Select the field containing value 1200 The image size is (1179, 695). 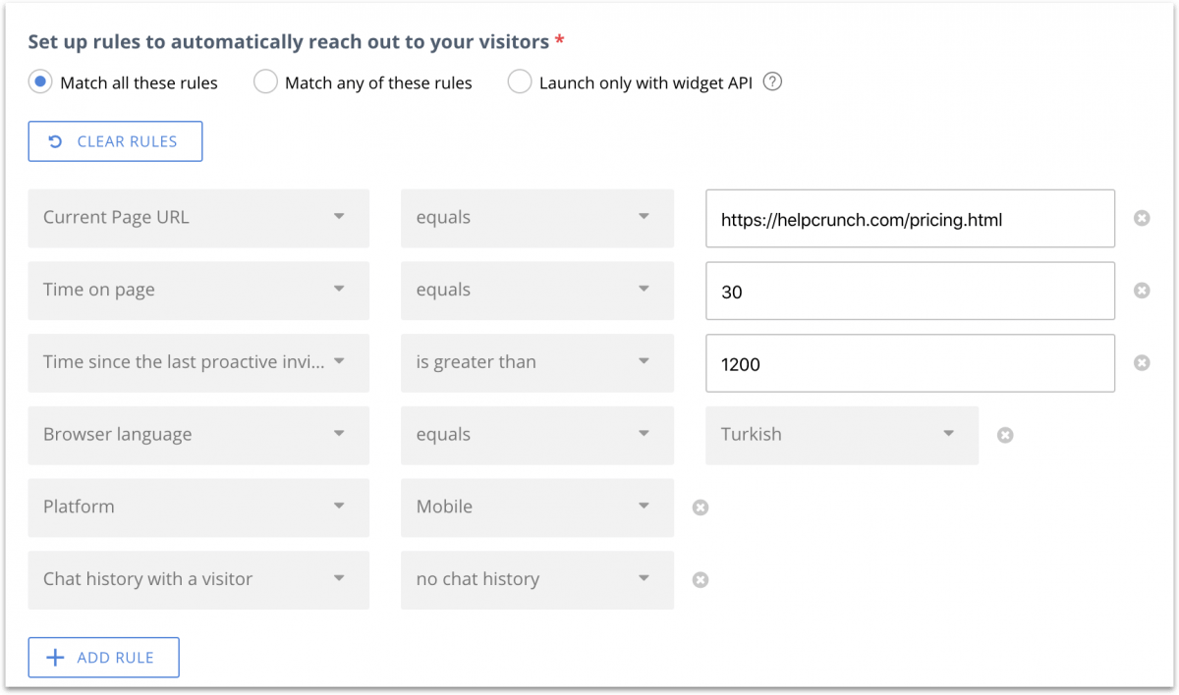pos(909,362)
